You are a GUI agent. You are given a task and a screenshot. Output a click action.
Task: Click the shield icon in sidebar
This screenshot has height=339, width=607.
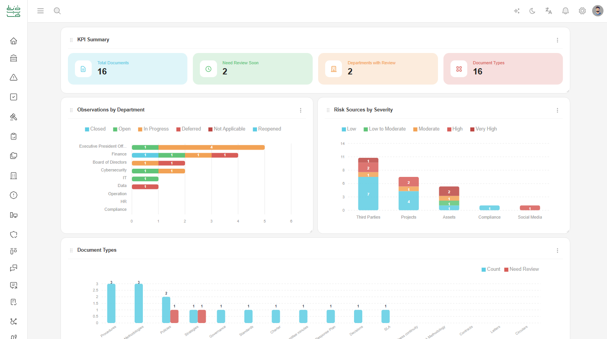(14, 235)
